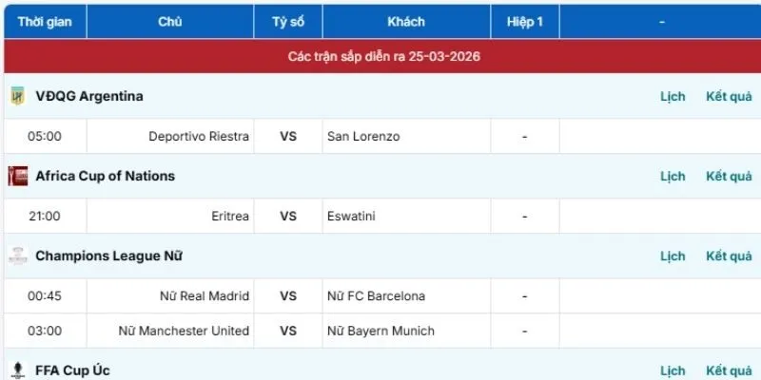Click the Tỷ số column header
This screenshot has width=761, height=380.
click(288, 21)
